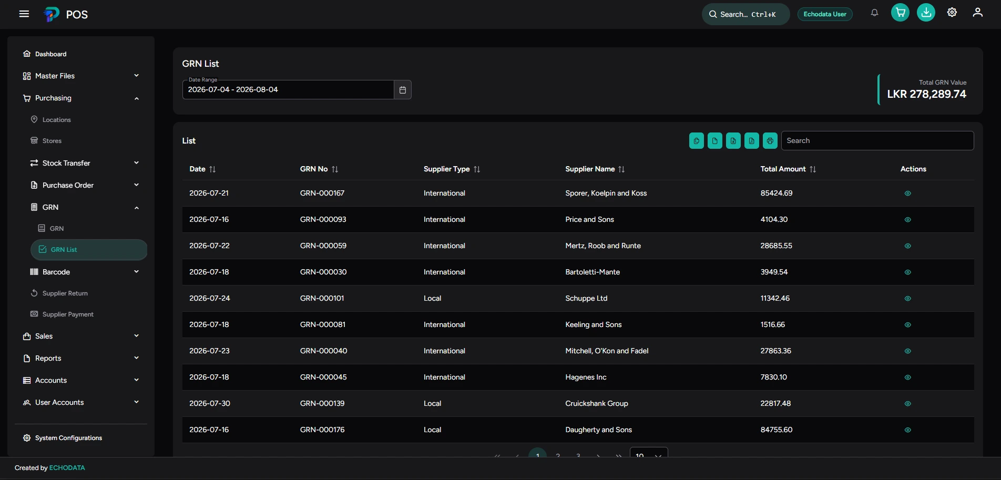The height and width of the screenshot is (480, 1001).
Task: Click the CSV file export button
Action: pyautogui.click(x=715, y=141)
